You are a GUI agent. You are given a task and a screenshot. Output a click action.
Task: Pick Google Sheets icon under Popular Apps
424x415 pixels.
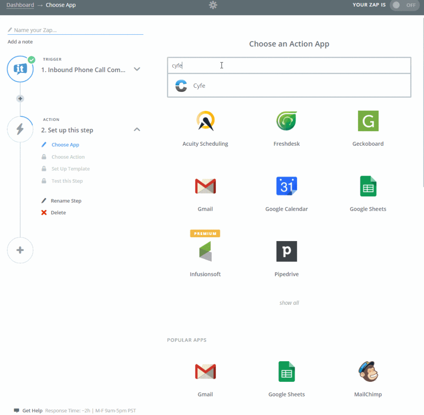point(287,372)
